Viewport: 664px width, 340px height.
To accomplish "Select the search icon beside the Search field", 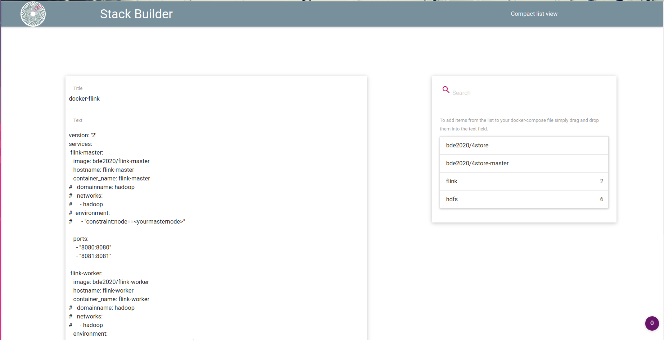I will 446,89.
